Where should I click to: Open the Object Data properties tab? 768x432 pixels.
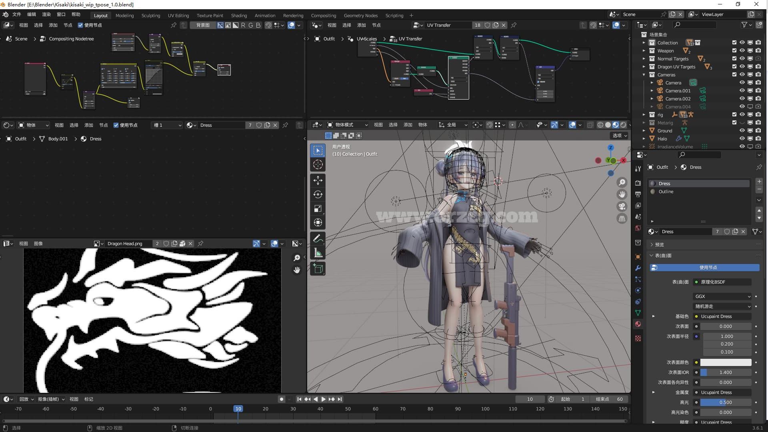tap(638, 313)
